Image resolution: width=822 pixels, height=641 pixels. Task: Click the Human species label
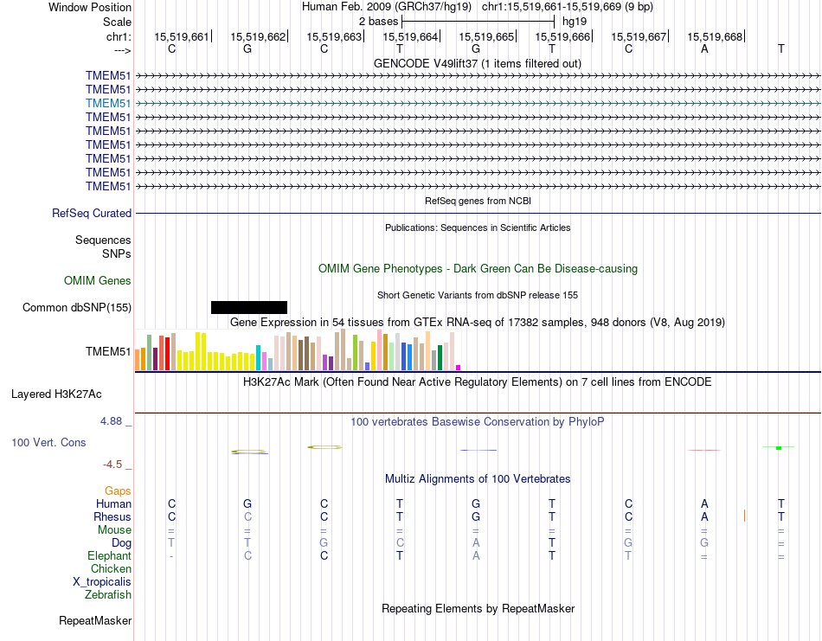(x=113, y=504)
